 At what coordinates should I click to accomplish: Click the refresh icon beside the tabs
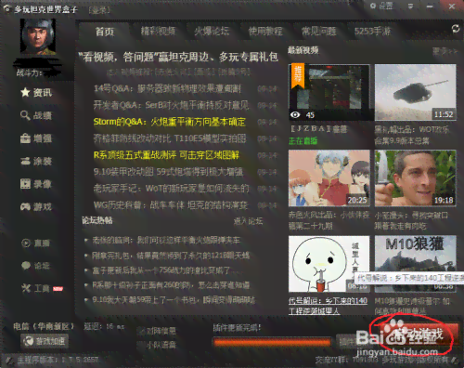tap(456, 29)
